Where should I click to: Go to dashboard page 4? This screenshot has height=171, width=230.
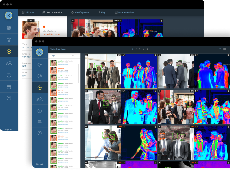[x=144, y=49]
